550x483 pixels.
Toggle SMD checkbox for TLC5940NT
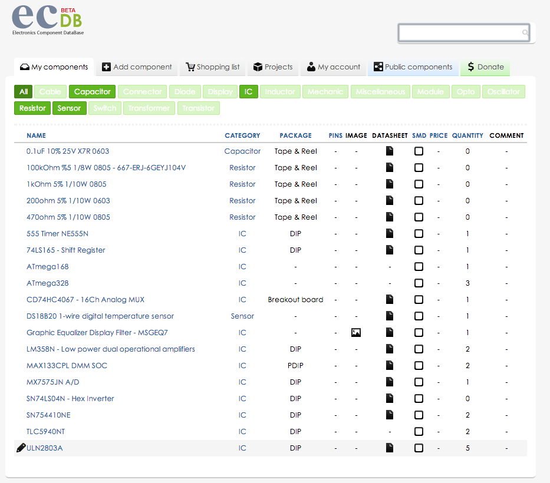coord(419,431)
